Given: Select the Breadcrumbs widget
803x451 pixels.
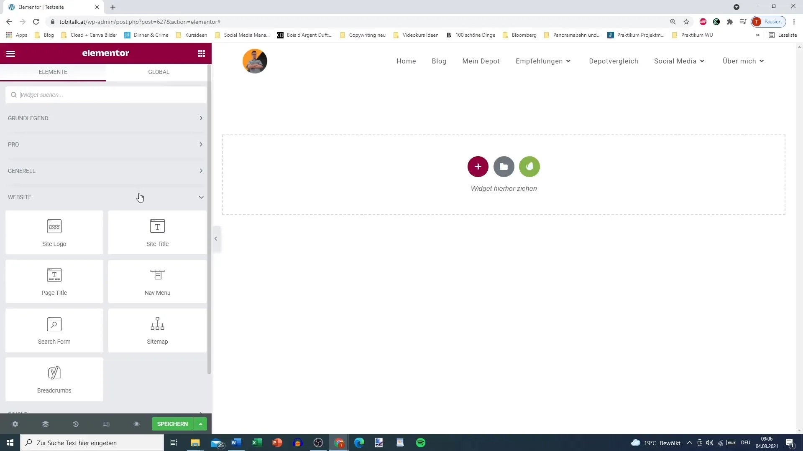Looking at the screenshot, I should coord(54,379).
